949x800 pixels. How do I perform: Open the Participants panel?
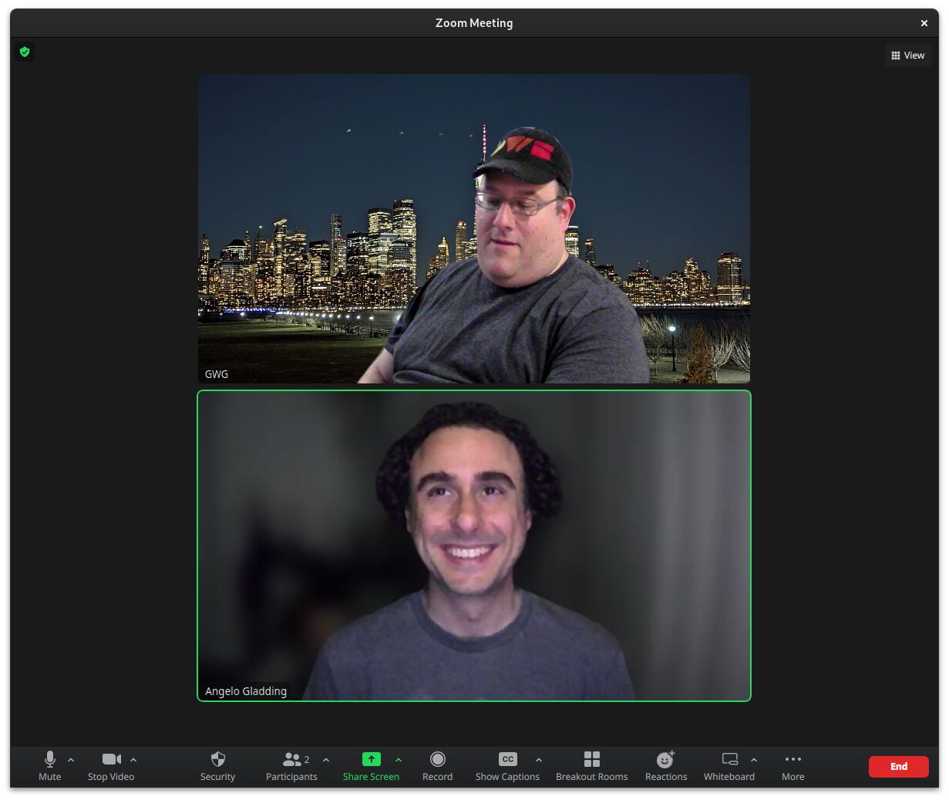291,766
